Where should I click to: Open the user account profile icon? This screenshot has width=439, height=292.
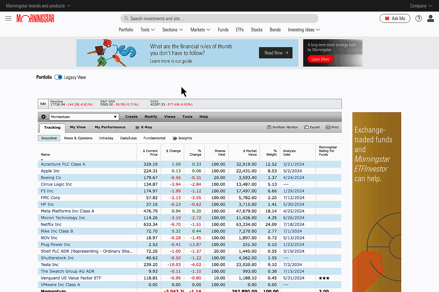(x=430, y=19)
